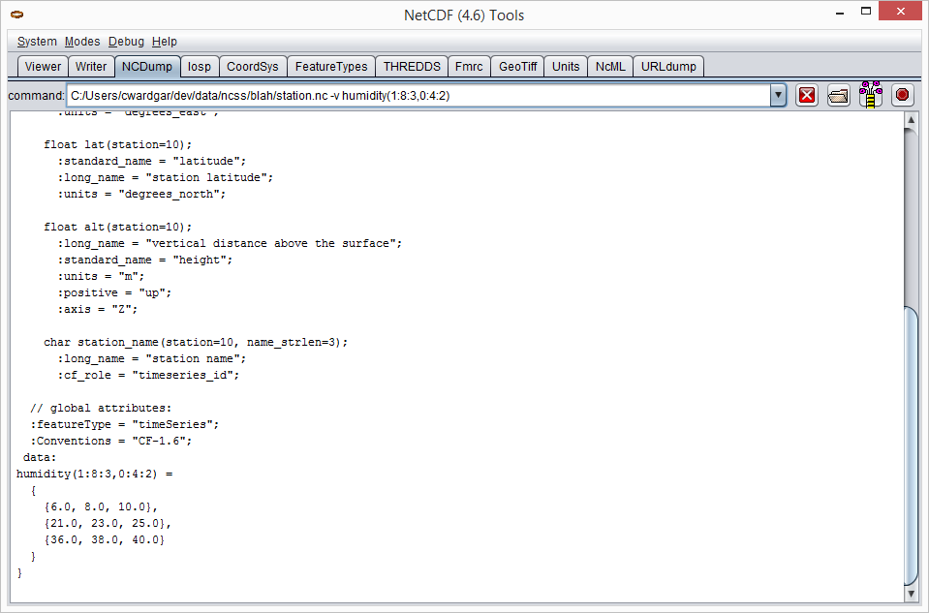The width and height of the screenshot is (929, 613).
Task: Switch to the Viewer tab
Action: point(43,67)
